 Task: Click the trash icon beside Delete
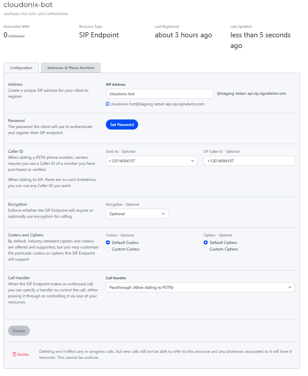pyautogui.click(x=14, y=354)
